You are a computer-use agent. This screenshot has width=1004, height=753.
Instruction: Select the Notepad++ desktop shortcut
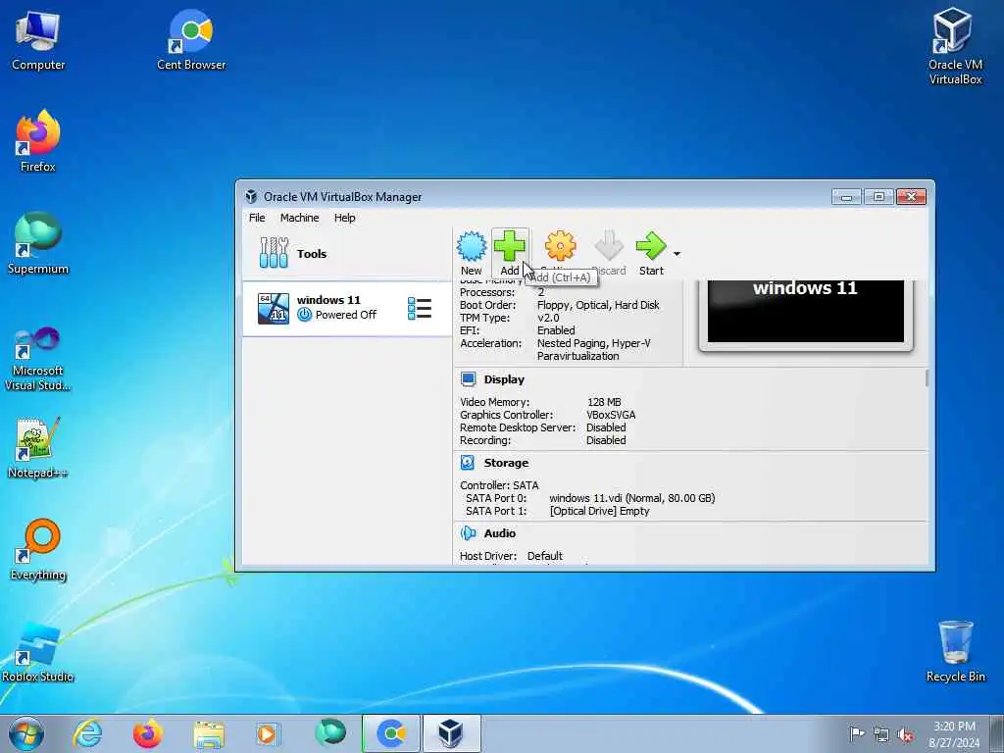pyautogui.click(x=38, y=448)
